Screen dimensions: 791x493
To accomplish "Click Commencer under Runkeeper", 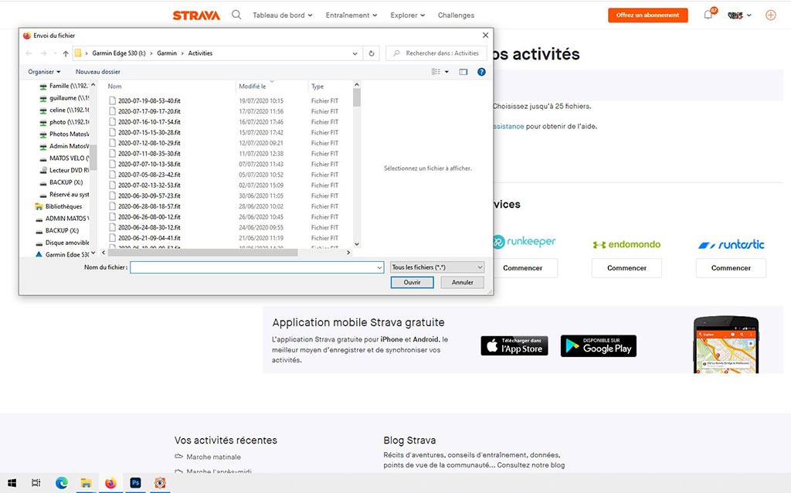I will click(523, 268).
